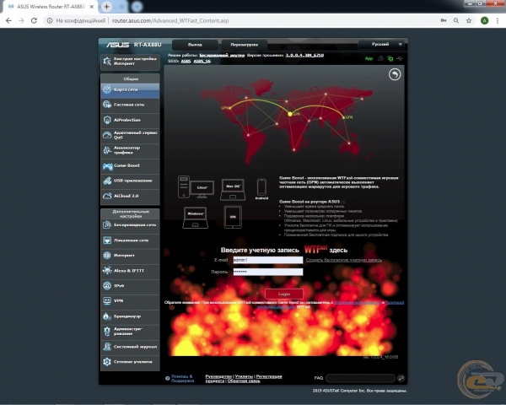Open the Chrome profile avatar
This screenshot has width=506, height=405.
pos(484,20)
